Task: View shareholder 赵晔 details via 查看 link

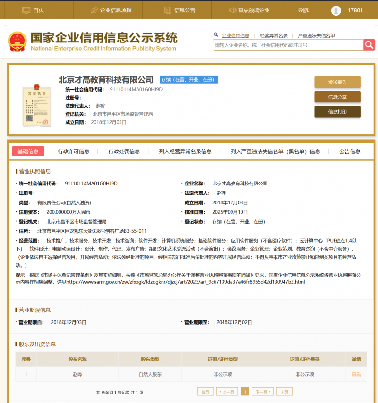Action: [x=356, y=374]
